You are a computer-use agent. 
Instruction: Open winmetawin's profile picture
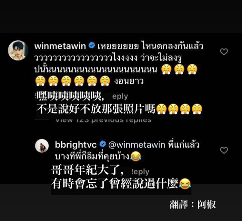(x=18, y=50)
